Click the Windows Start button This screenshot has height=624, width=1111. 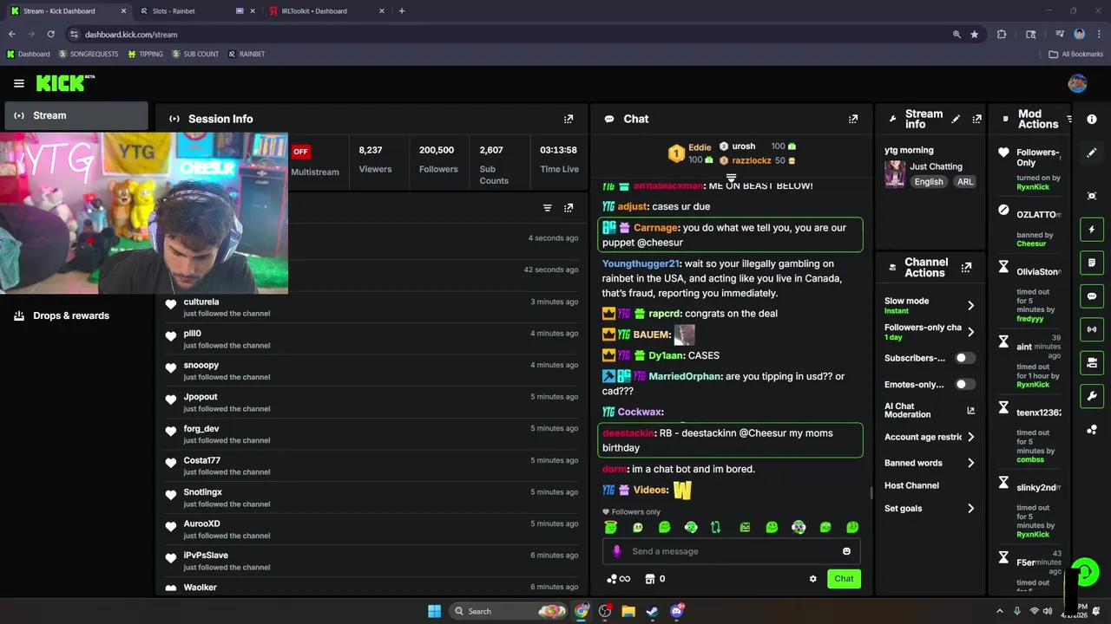pos(434,611)
